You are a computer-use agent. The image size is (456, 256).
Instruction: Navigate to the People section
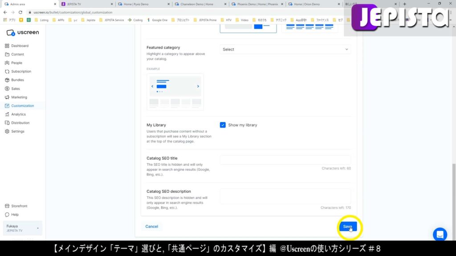[16, 63]
